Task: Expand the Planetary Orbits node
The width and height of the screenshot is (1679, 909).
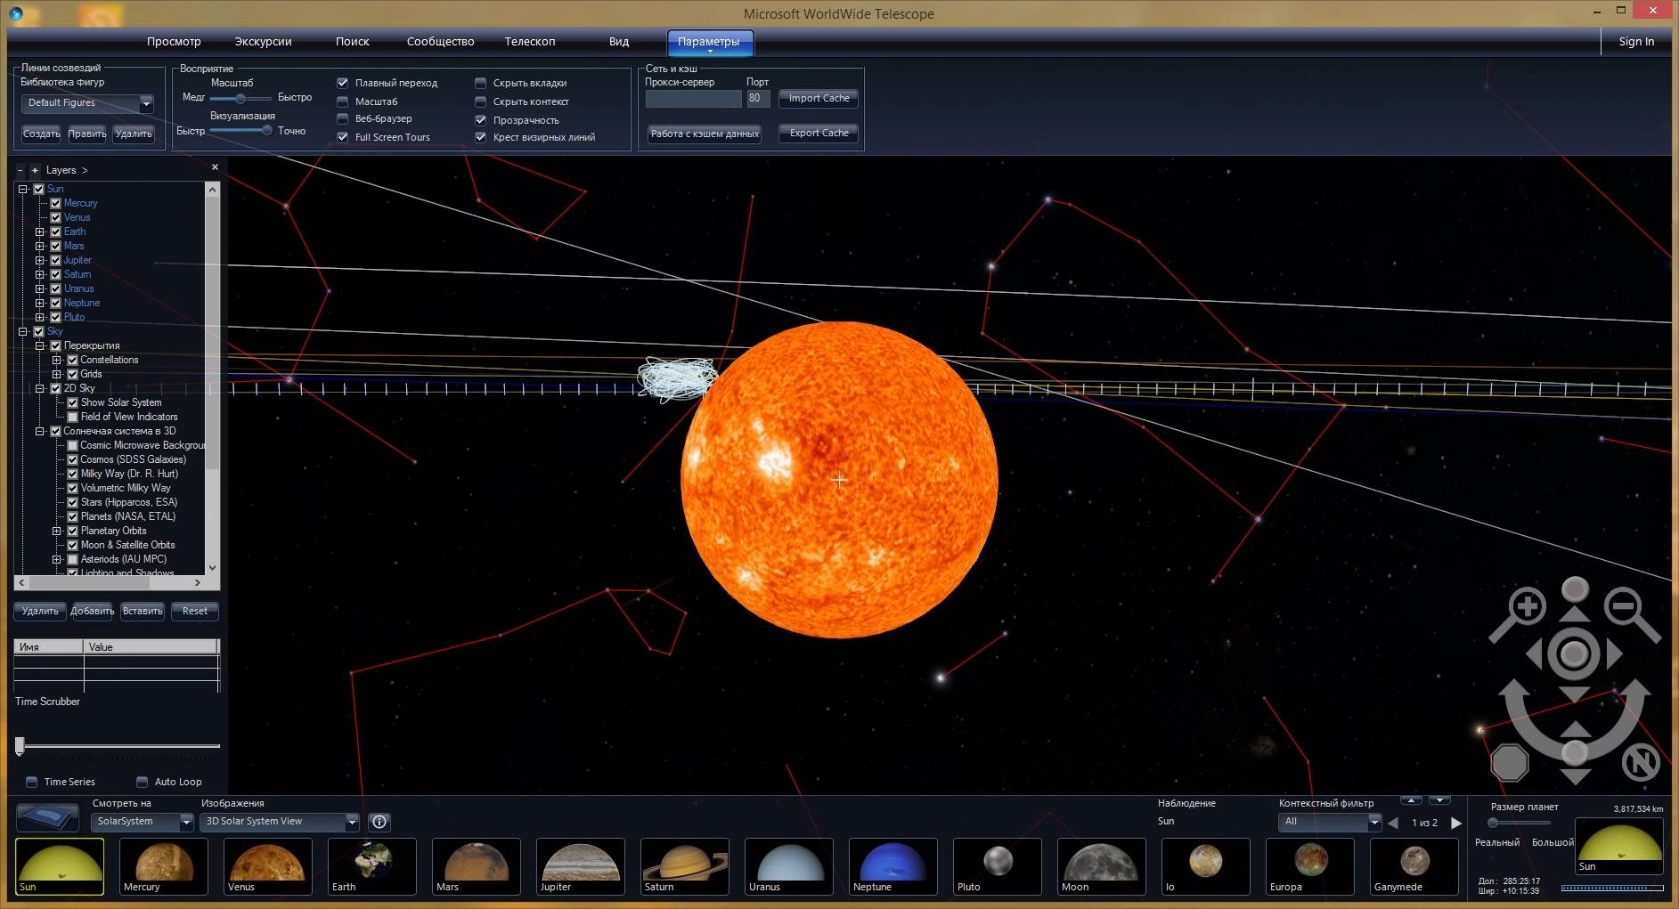Action: [x=57, y=531]
